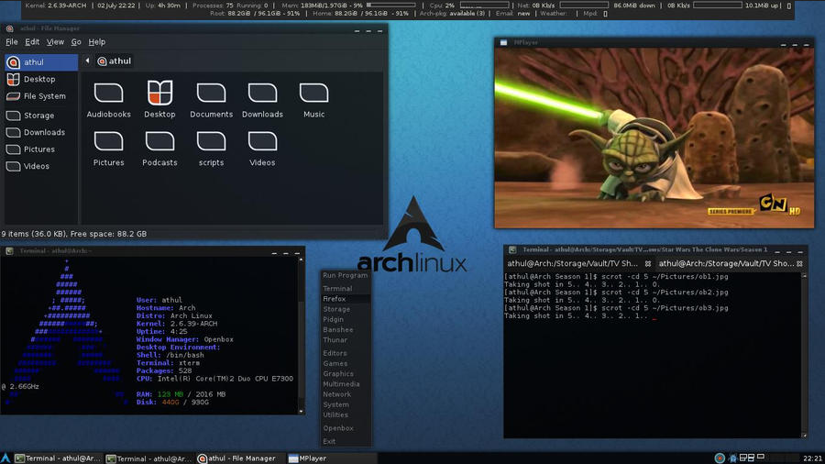
Task: Choose Run Program in Openbox menu
Action: pyautogui.click(x=346, y=275)
